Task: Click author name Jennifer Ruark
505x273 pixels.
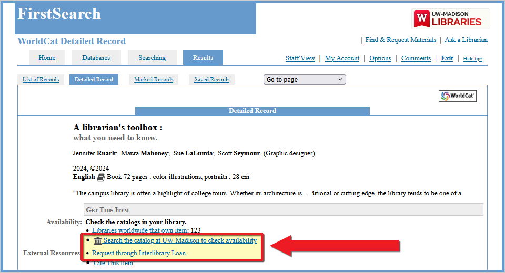Action: [x=94, y=153]
